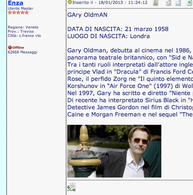This screenshot has height=195, width=193.
Task: Click the green bookmark post icon
Action: (x=189, y=3)
